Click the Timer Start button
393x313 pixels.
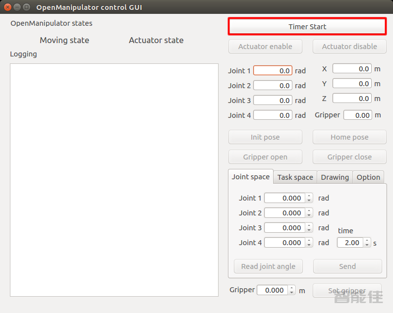(307, 27)
